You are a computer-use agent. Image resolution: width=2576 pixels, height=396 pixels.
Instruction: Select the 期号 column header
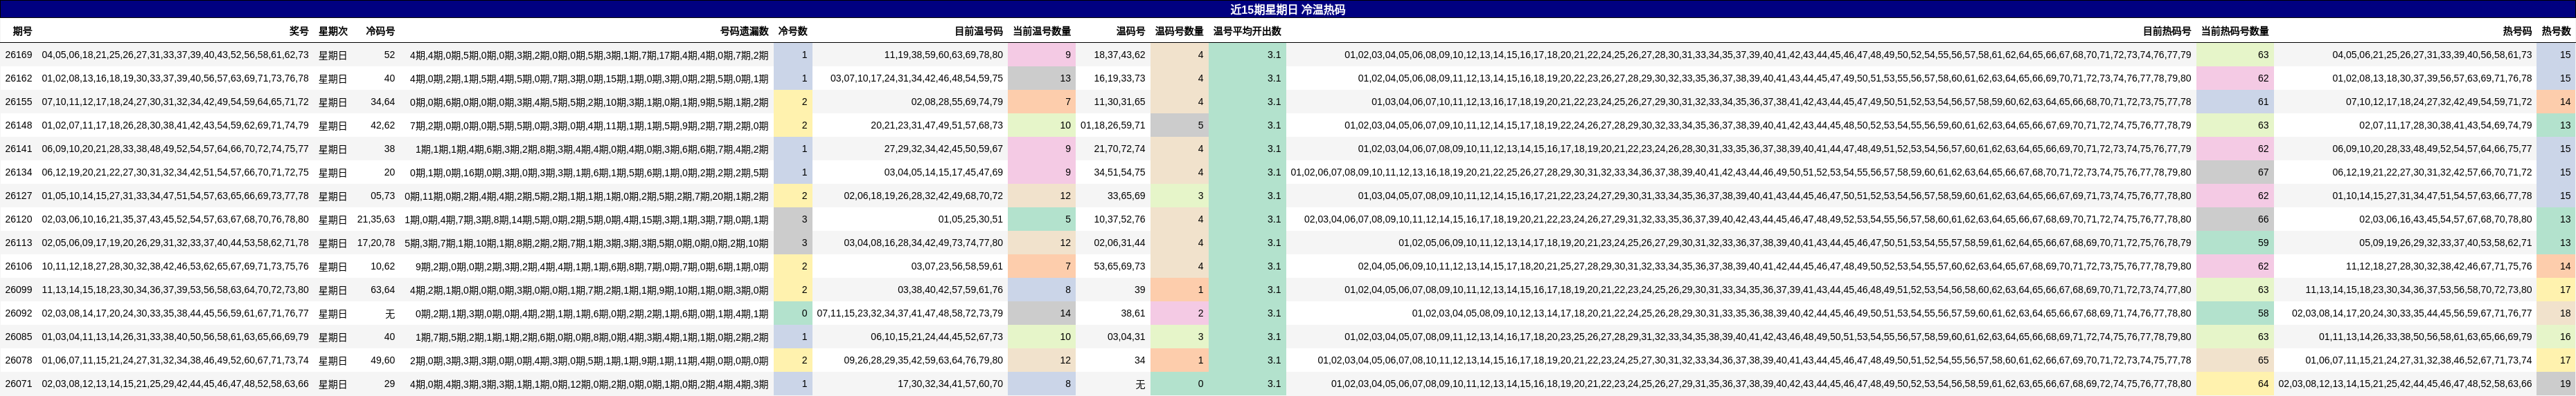[22, 32]
